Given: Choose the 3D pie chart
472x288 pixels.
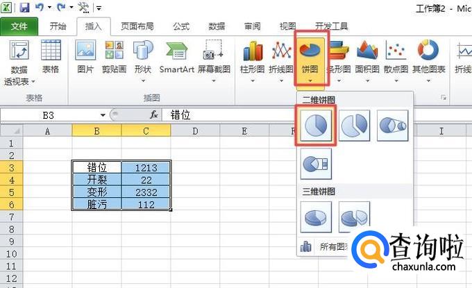Looking at the screenshot, I should point(316,217).
